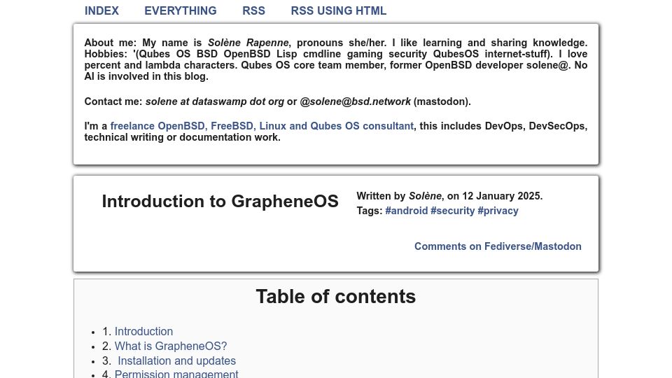
Task: Jump to Permission management section
Action: point(176,374)
